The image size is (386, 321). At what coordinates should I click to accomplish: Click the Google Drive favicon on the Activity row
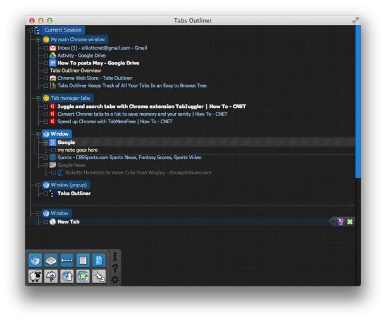pos(53,56)
